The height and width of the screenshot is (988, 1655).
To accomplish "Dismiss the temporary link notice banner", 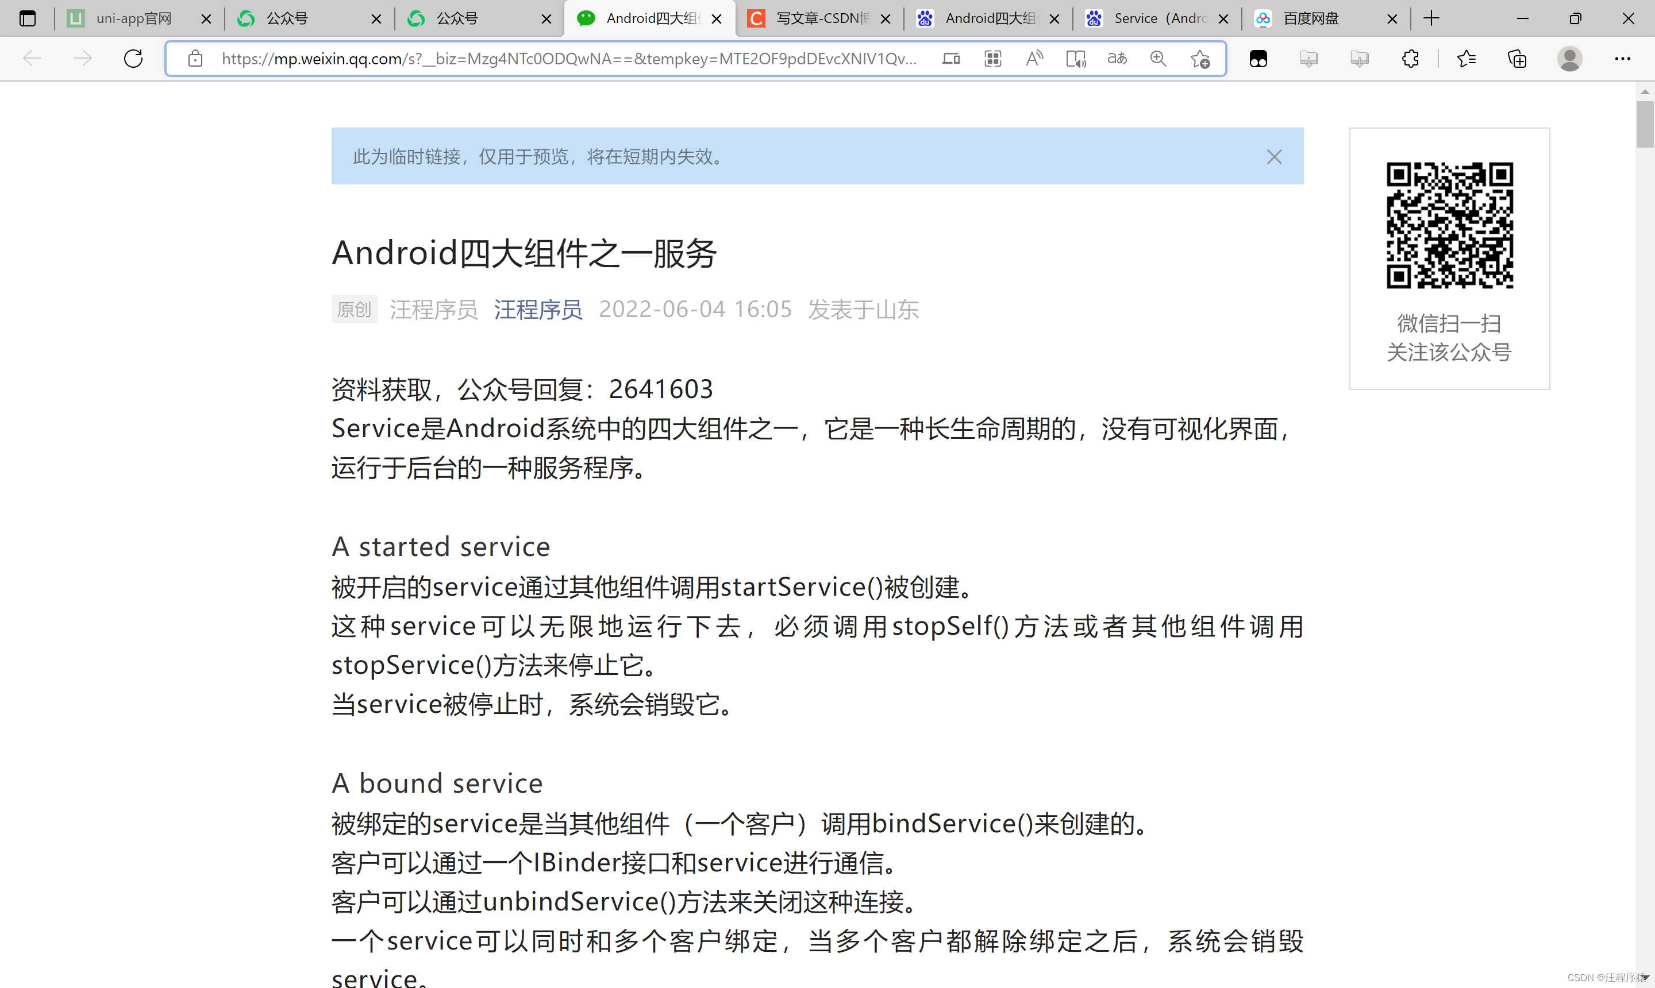I will pos(1274,156).
